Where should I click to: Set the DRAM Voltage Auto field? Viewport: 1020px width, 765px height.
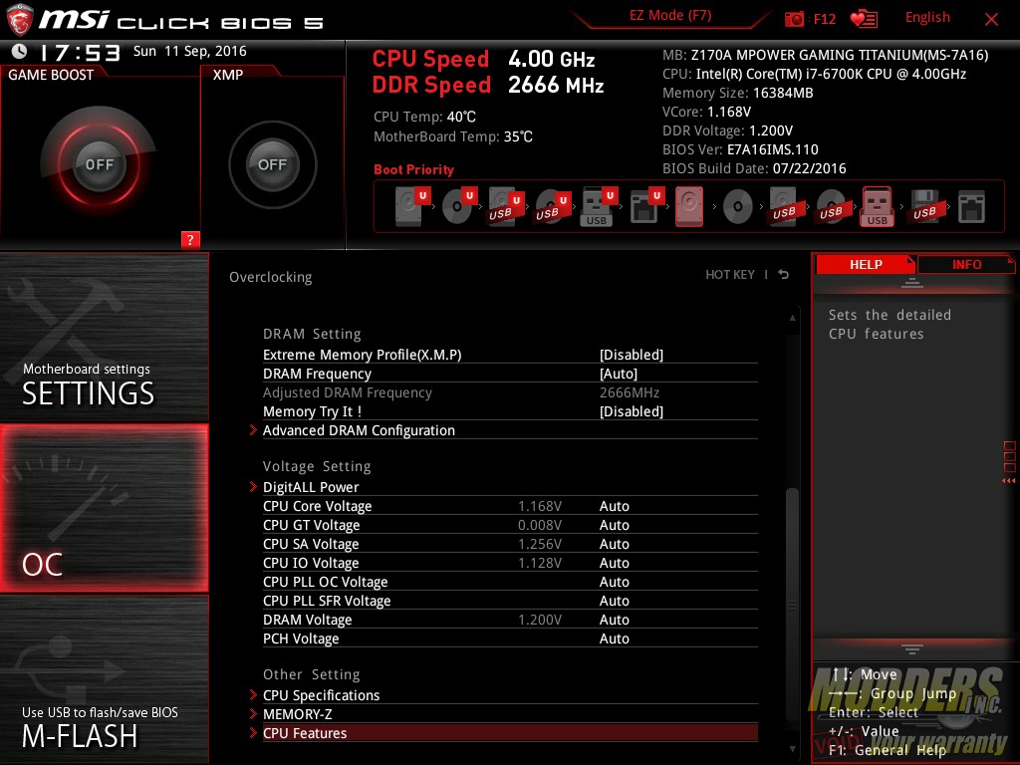[614, 620]
